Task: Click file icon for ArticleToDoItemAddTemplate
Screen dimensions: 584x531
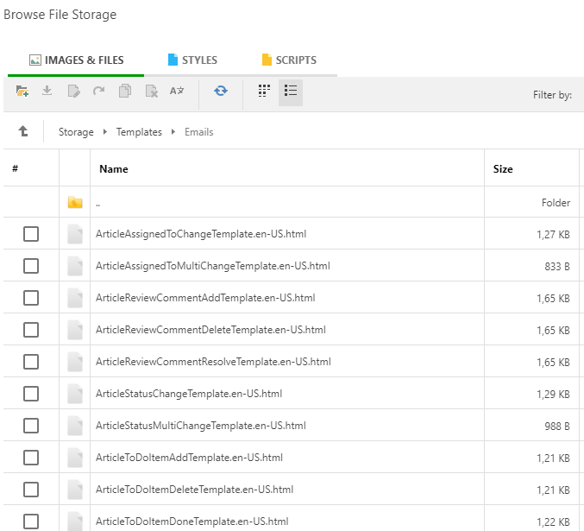Action: point(75,458)
